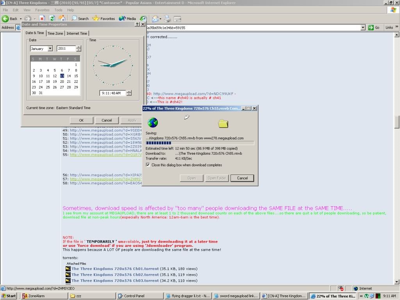Click the Stop loading icon
The image size is (400, 300).
click(x=42, y=18)
